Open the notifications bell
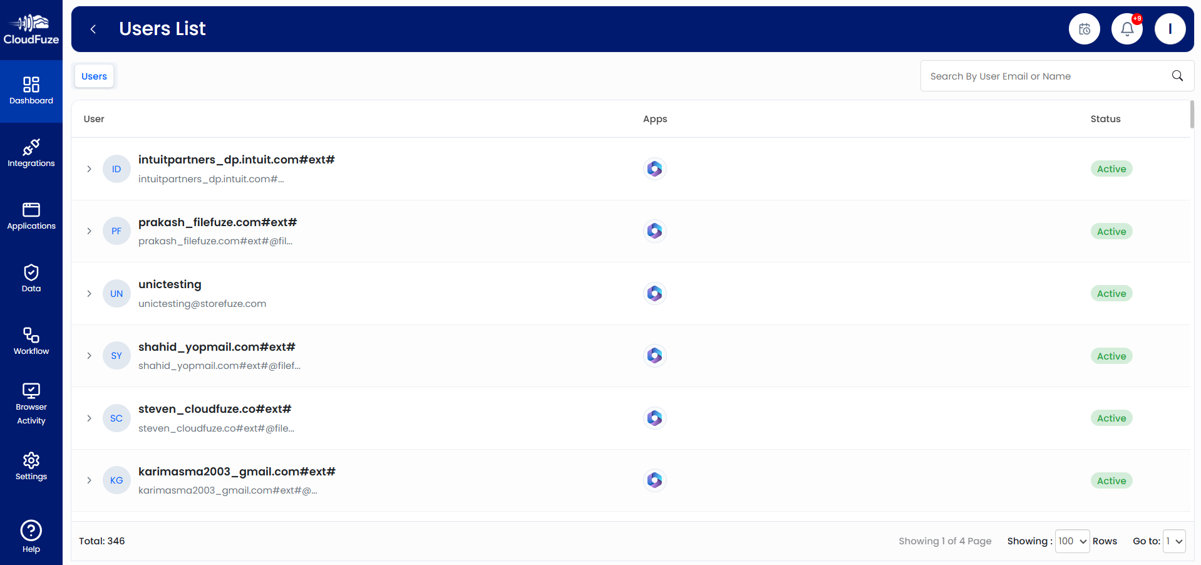 (x=1126, y=28)
